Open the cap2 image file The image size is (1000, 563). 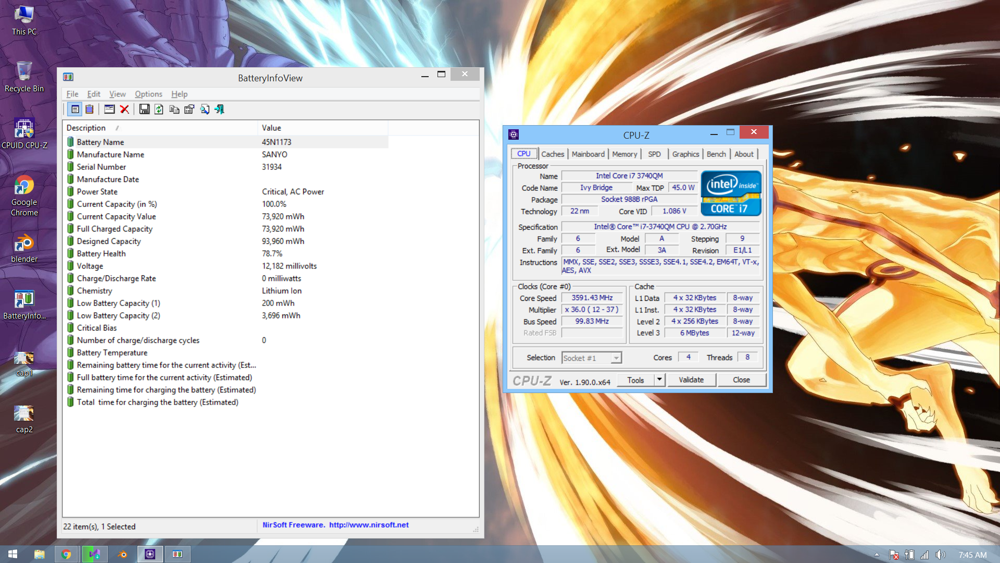pyautogui.click(x=24, y=419)
